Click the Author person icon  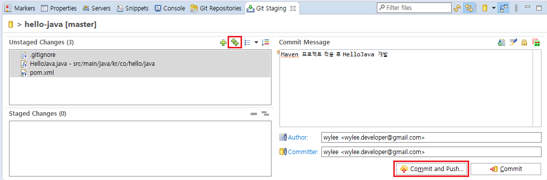pyautogui.click(x=283, y=138)
